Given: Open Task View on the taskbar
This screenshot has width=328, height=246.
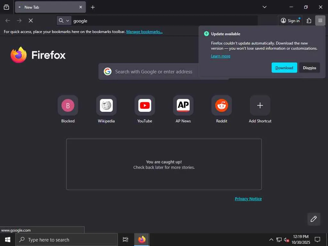Looking at the screenshot, I should click(x=126, y=240).
